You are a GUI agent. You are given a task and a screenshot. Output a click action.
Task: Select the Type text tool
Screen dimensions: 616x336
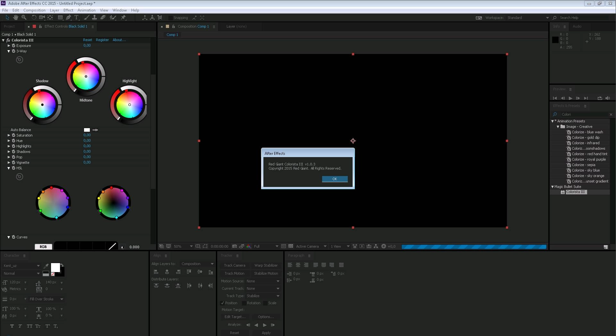[x=76, y=18]
